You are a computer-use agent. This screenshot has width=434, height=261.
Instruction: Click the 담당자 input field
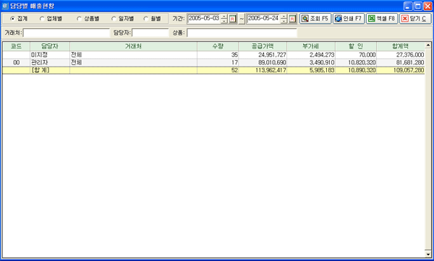click(150, 33)
